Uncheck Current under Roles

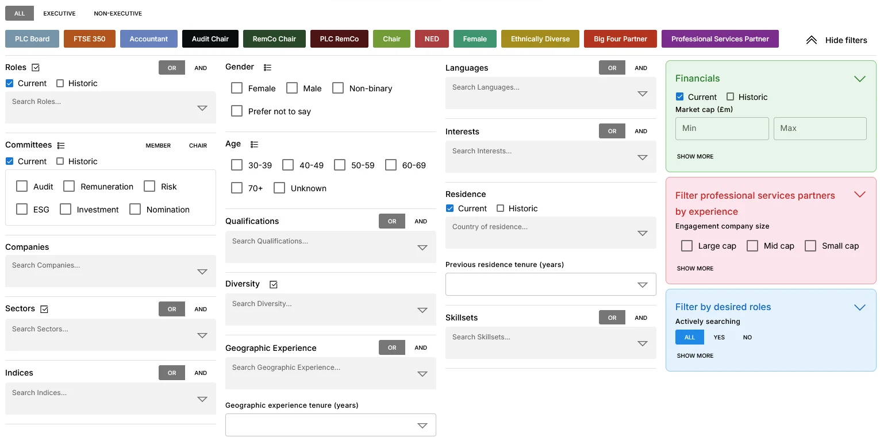click(x=9, y=83)
